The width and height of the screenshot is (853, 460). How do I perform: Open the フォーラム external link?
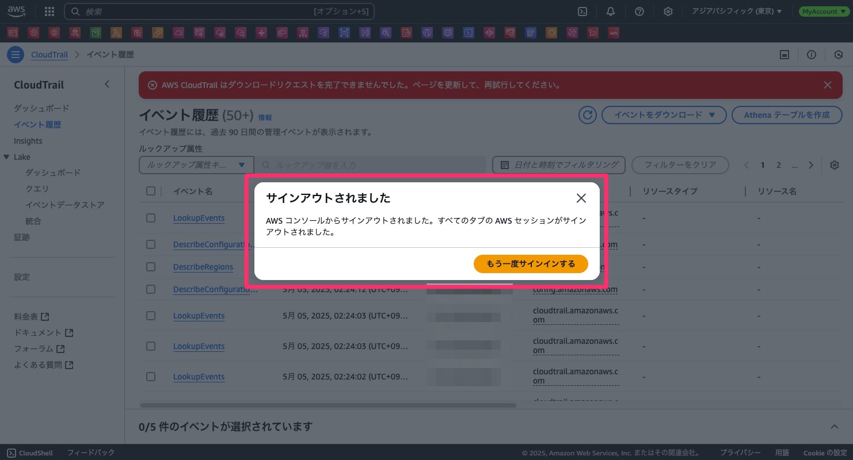(39, 348)
